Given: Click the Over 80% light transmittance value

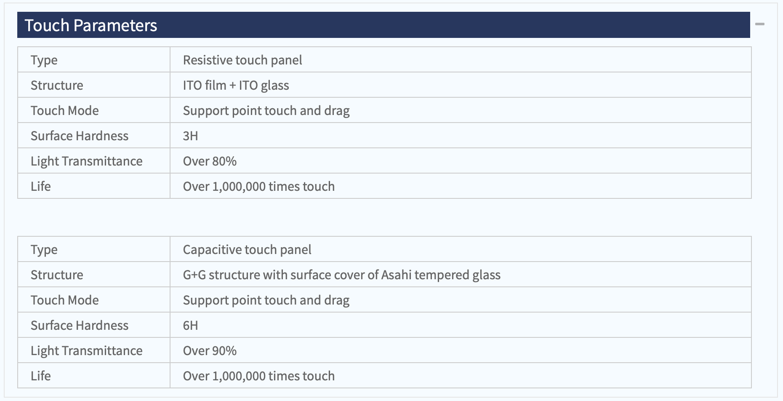Looking at the screenshot, I should [x=210, y=161].
